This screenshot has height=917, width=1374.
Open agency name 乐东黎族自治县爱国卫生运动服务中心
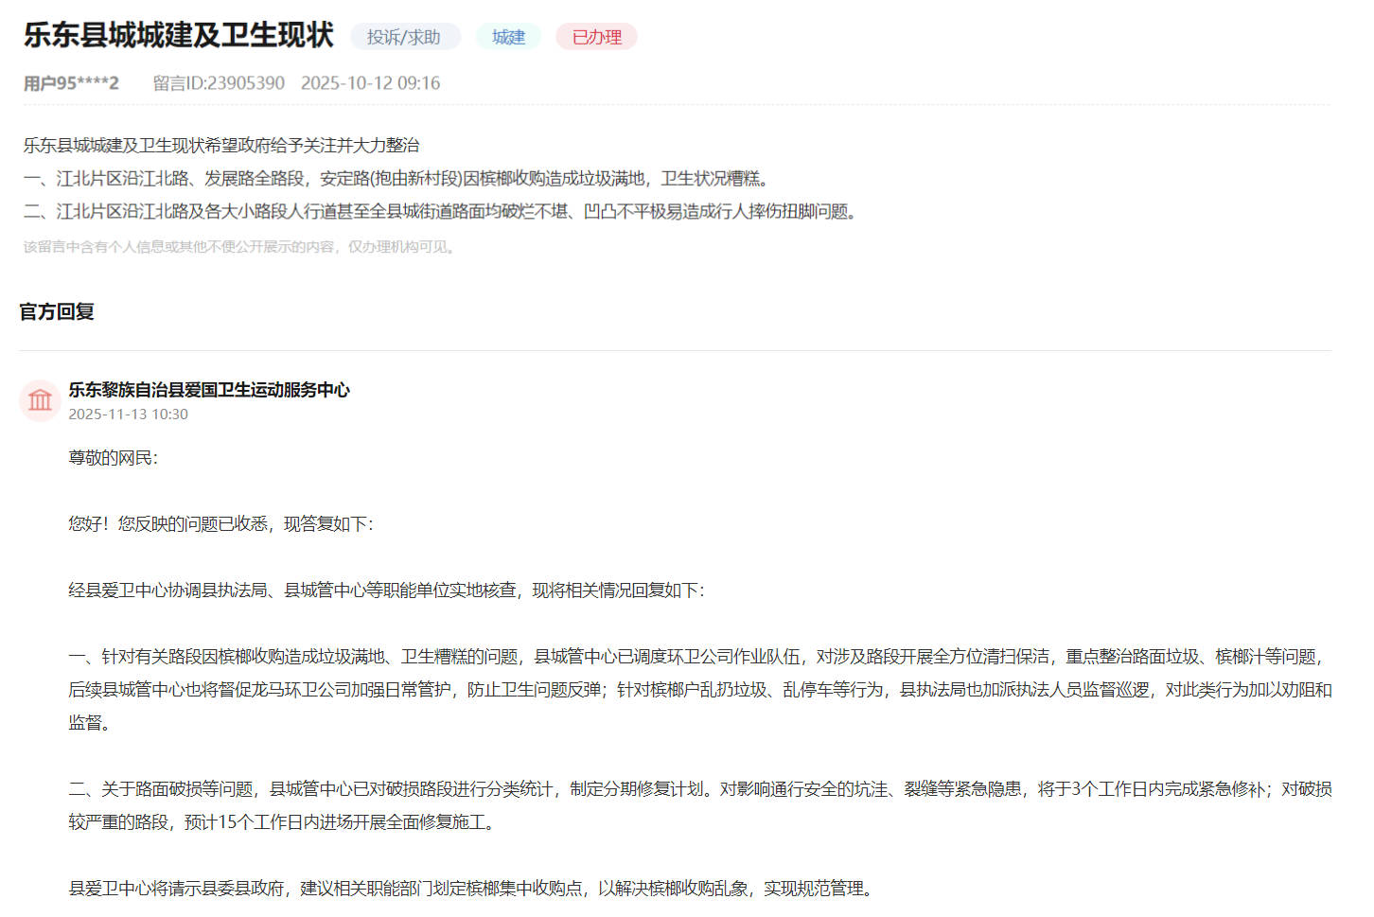tap(209, 389)
